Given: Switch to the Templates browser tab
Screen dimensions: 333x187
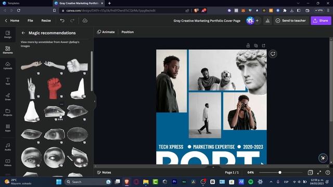Looking at the screenshot, I should [x=13, y=4].
